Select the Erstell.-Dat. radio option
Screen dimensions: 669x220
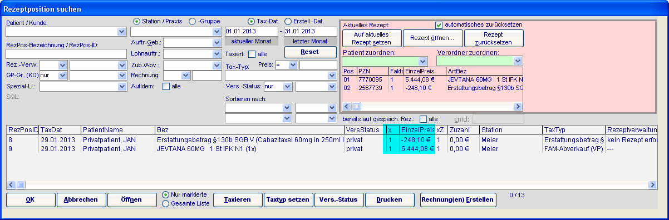(x=288, y=21)
